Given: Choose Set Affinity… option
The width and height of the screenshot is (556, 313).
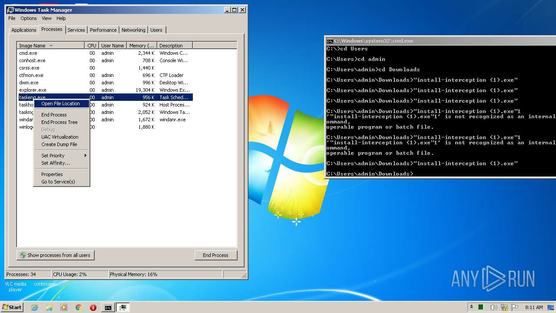Looking at the screenshot, I should tap(61, 163).
